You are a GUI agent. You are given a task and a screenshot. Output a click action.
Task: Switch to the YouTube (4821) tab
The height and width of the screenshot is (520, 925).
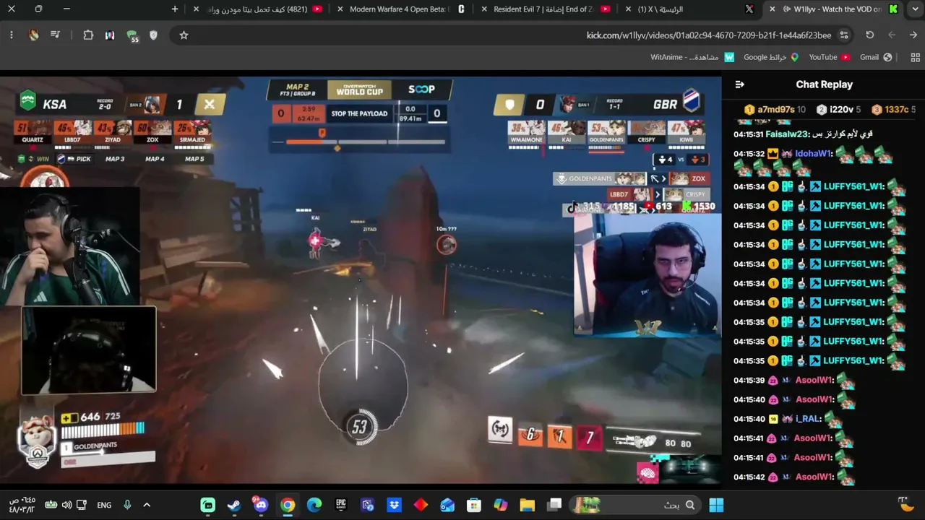(258, 9)
